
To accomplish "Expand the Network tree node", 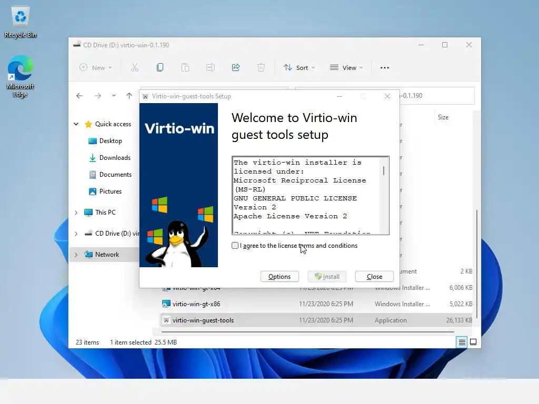I will coord(76,255).
